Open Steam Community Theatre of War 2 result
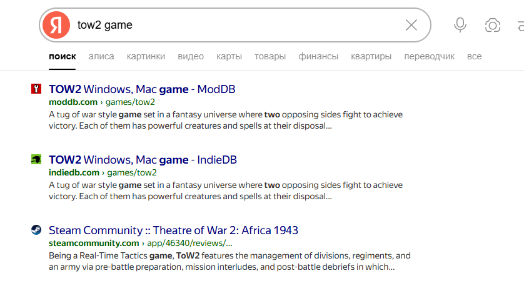524x286 pixels. pyautogui.click(x=173, y=230)
